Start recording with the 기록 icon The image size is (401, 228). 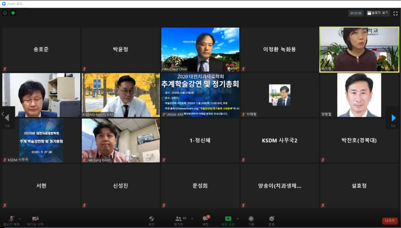[x=251, y=219]
